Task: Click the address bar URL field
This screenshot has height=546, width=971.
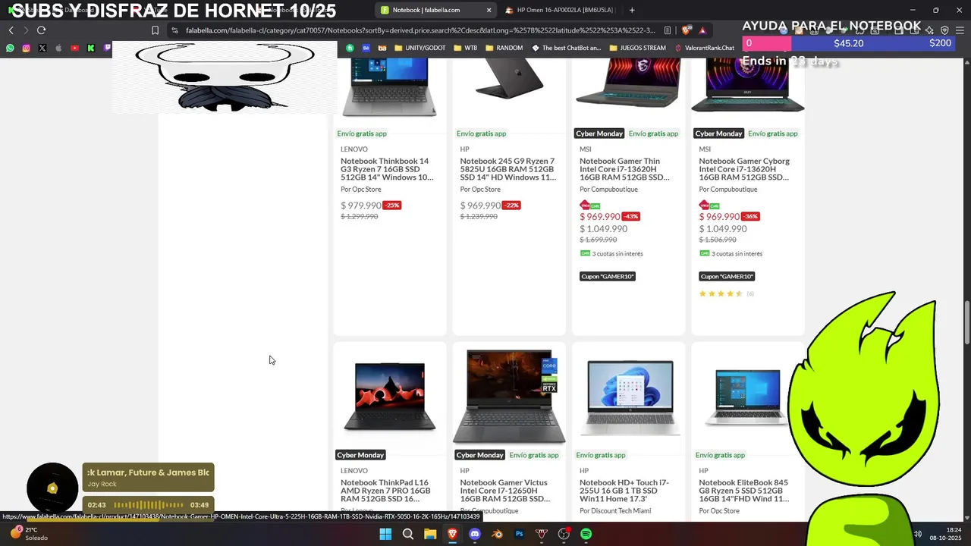Action: [x=420, y=30]
